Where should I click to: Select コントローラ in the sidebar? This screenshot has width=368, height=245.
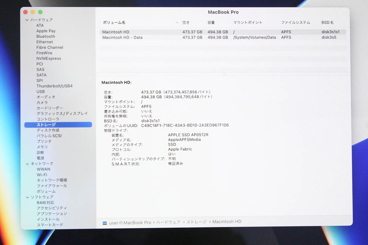click(x=48, y=119)
